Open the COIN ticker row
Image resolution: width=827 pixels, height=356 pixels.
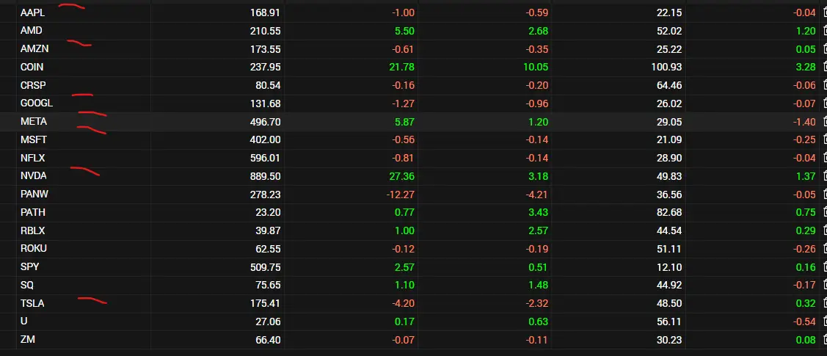(32, 67)
